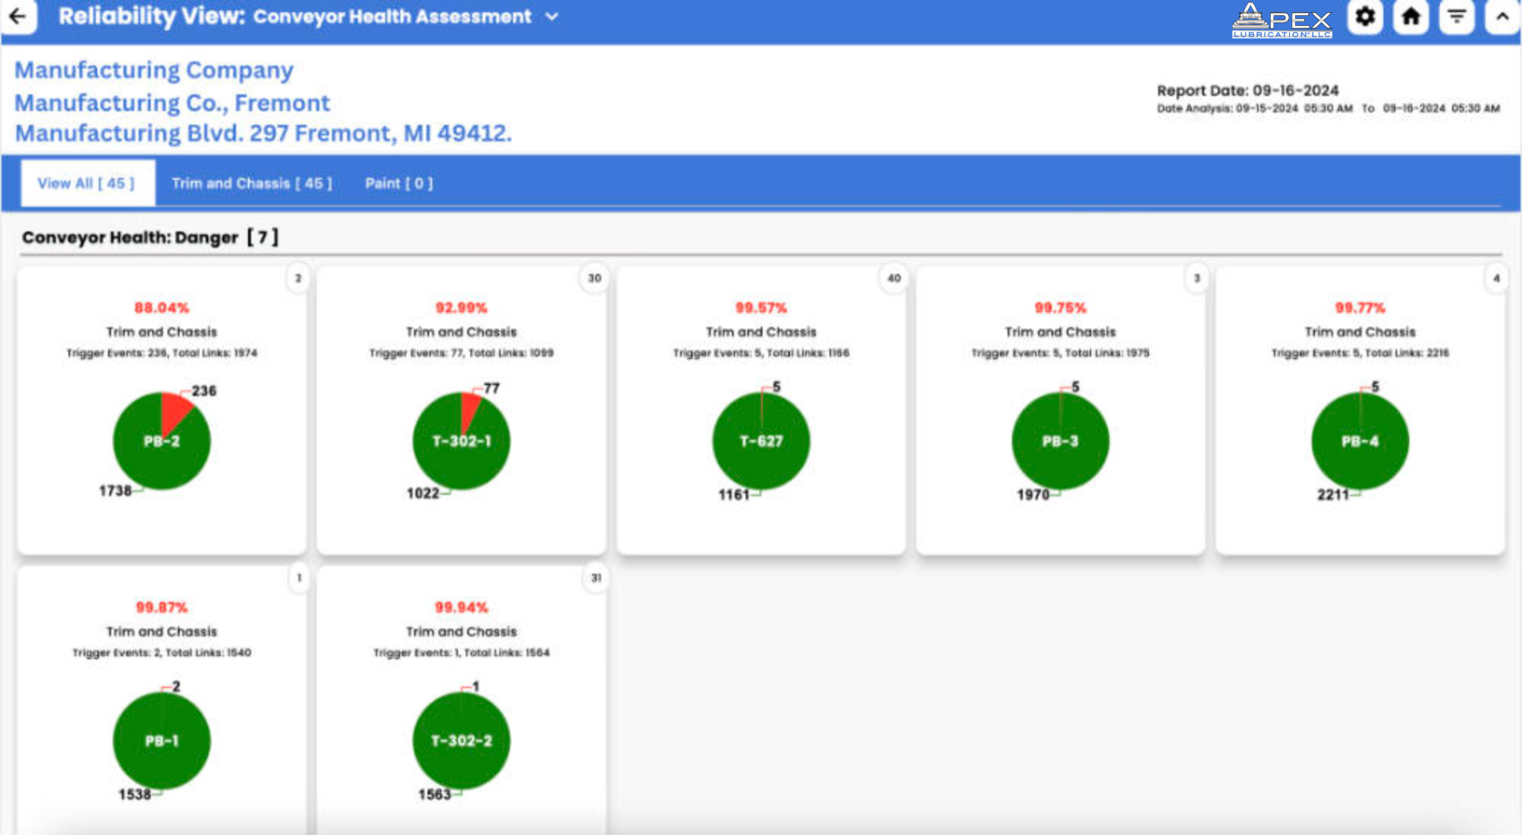Click the back arrow icon
Viewport: 1522px width, 835px height.
coord(17,16)
